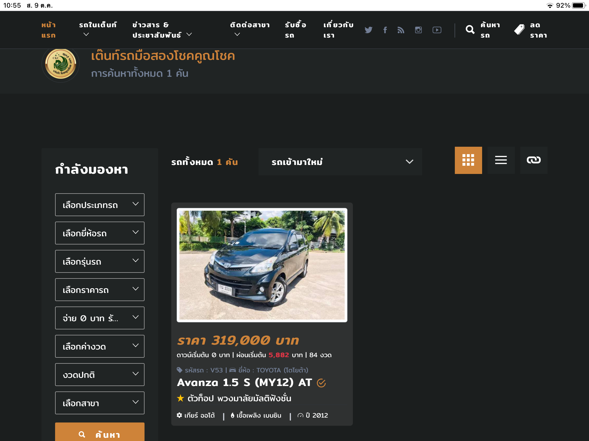Click the verified checkmark beside Avanza title

pyautogui.click(x=321, y=383)
